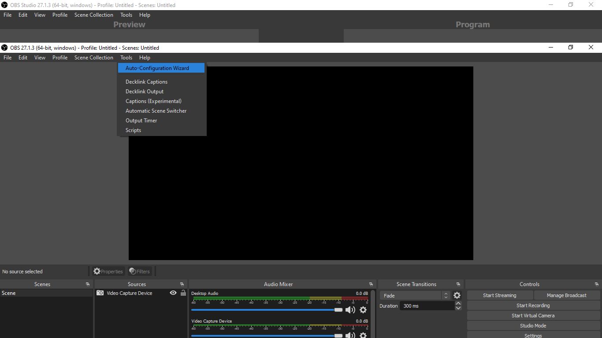Open the Fade transition dropdown
602x338 pixels.
[415, 296]
